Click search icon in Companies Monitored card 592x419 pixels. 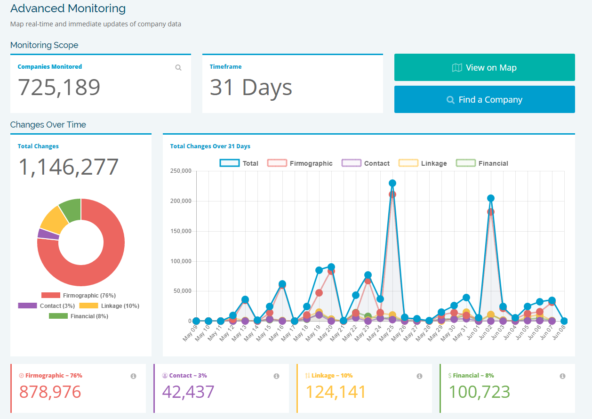coord(178,67)
